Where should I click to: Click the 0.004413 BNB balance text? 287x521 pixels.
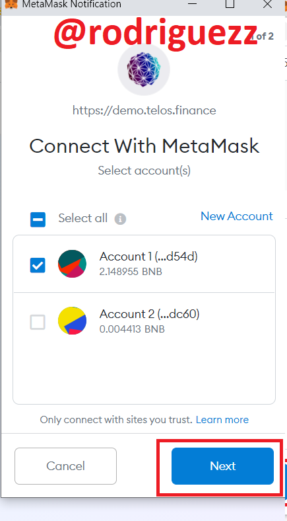(x=132, y=329)
